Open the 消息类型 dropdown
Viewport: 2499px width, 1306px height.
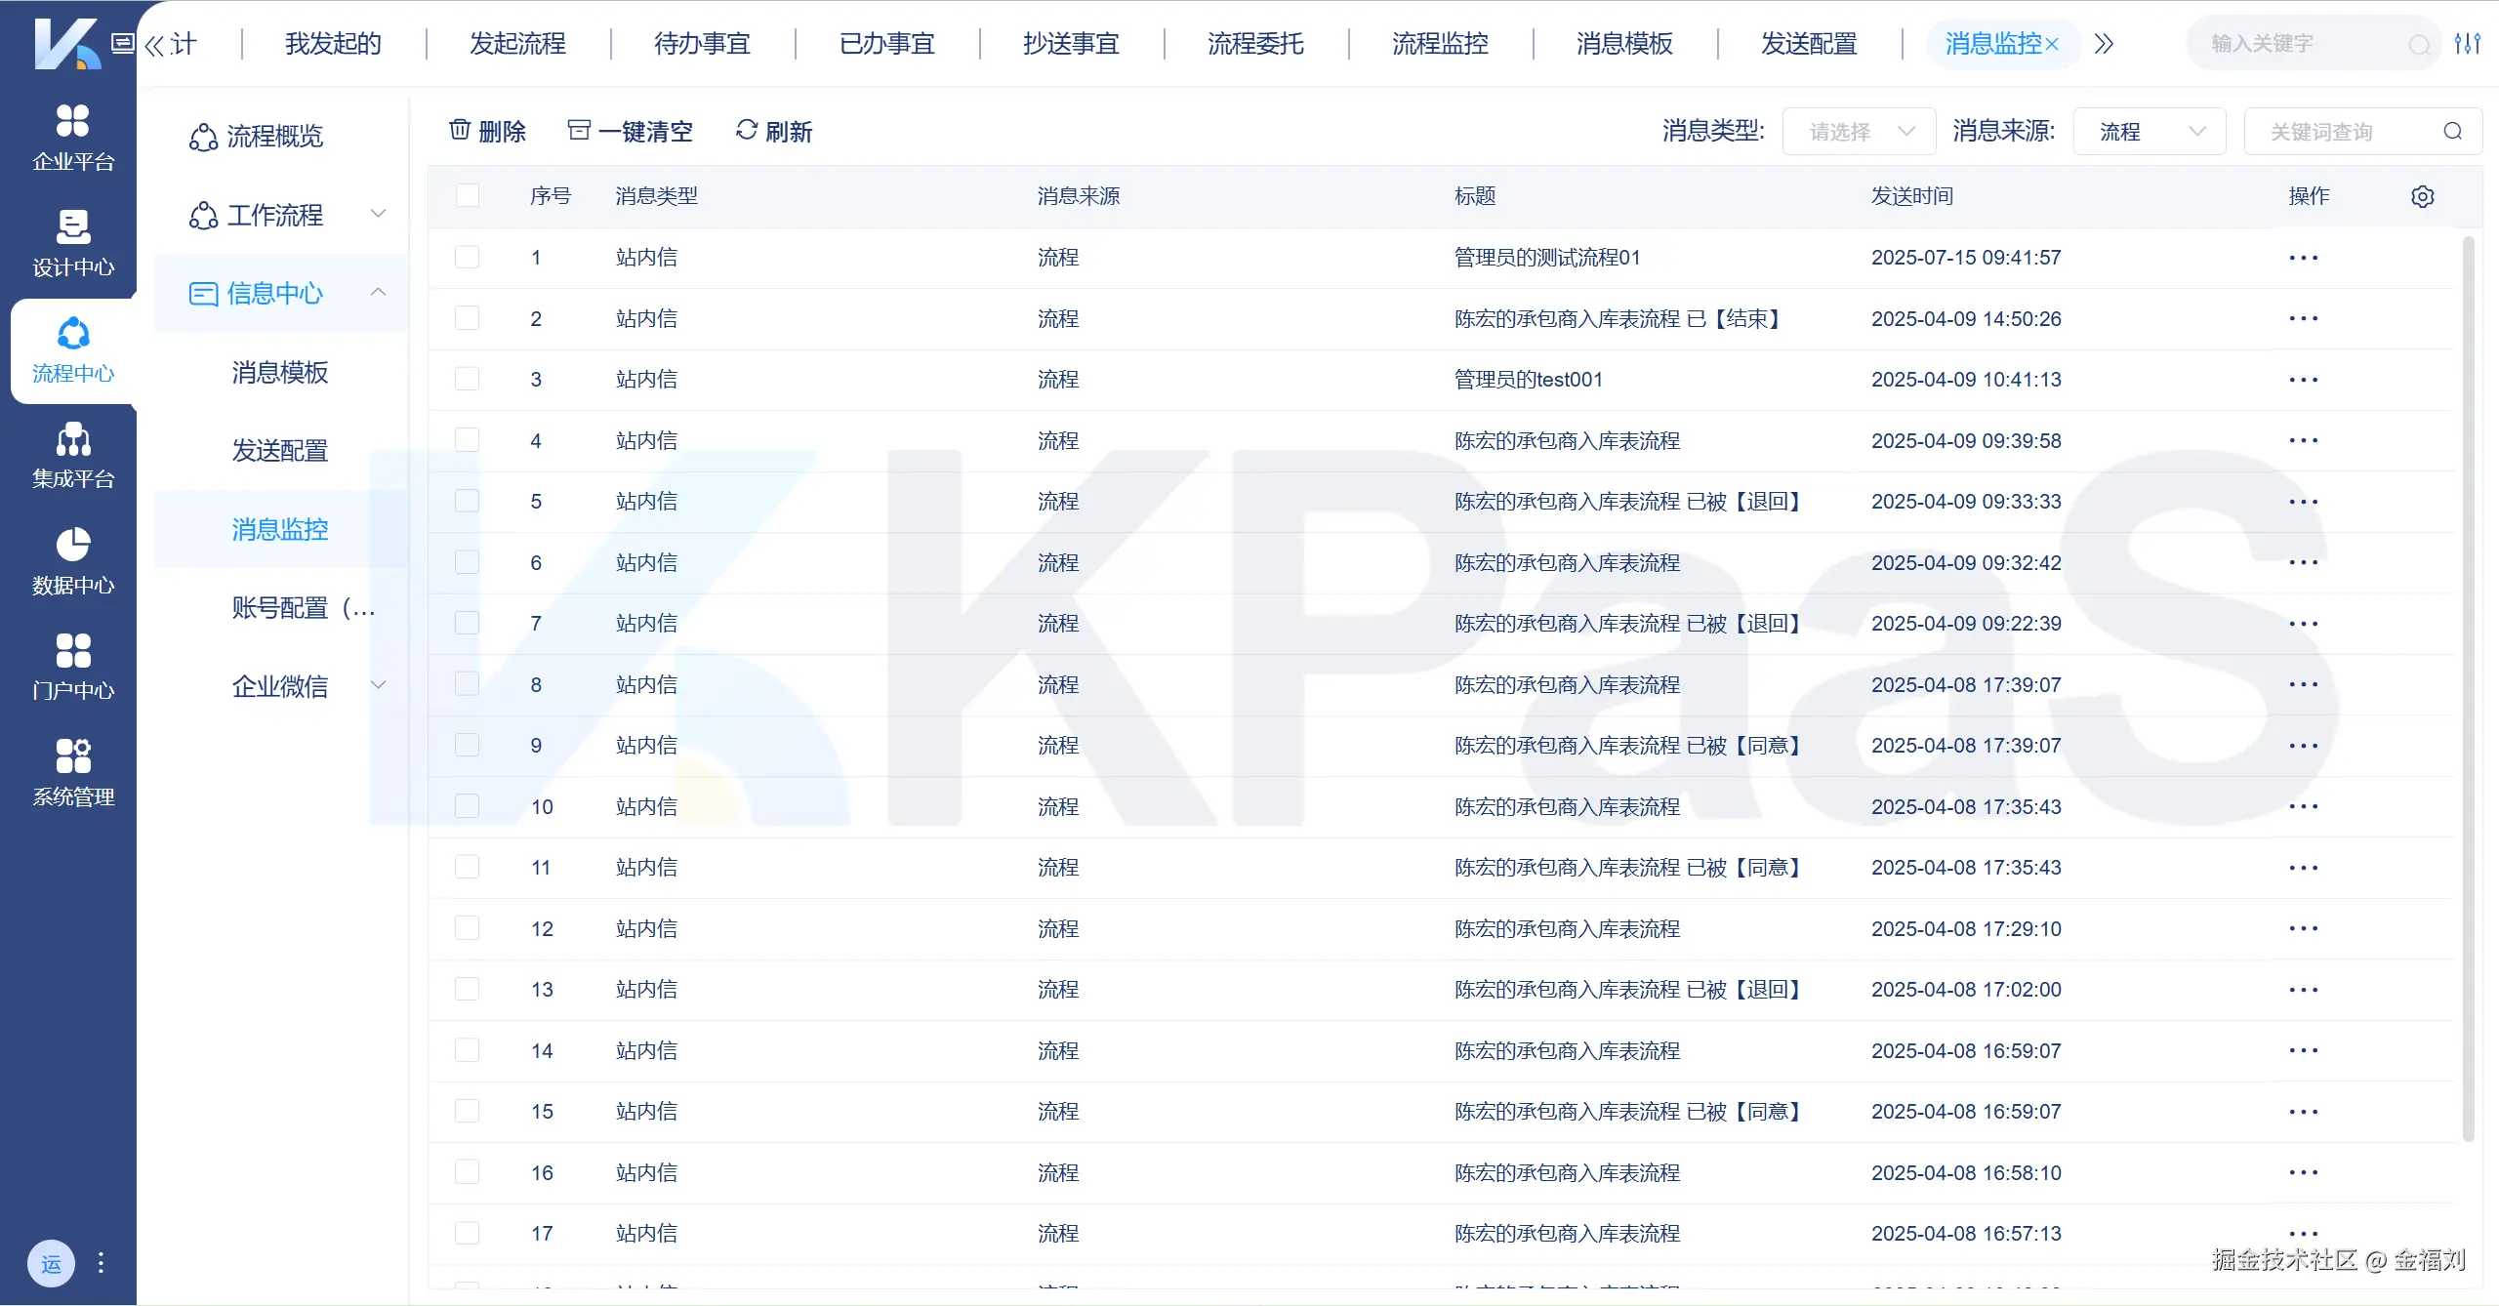click(x=1859, y=131)
